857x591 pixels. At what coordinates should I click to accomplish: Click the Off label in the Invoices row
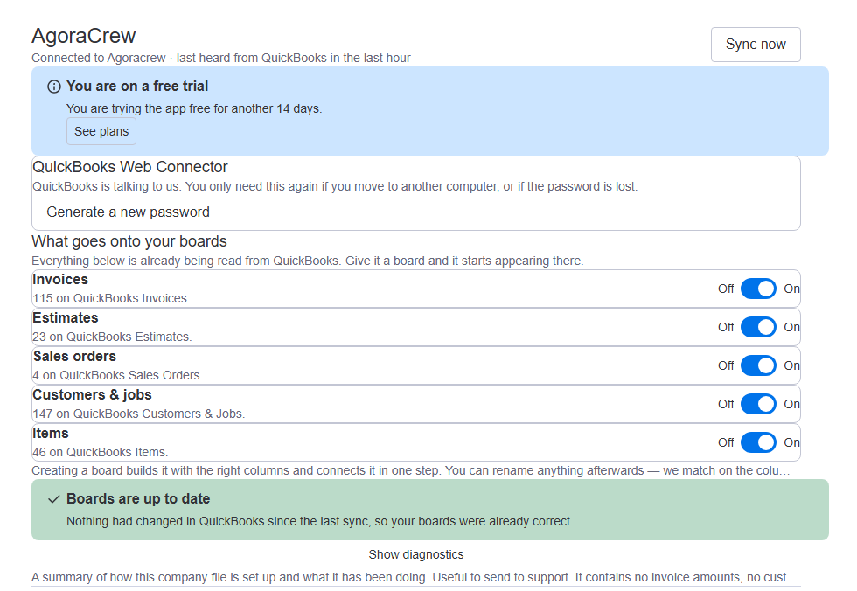[x=726, y=289]
